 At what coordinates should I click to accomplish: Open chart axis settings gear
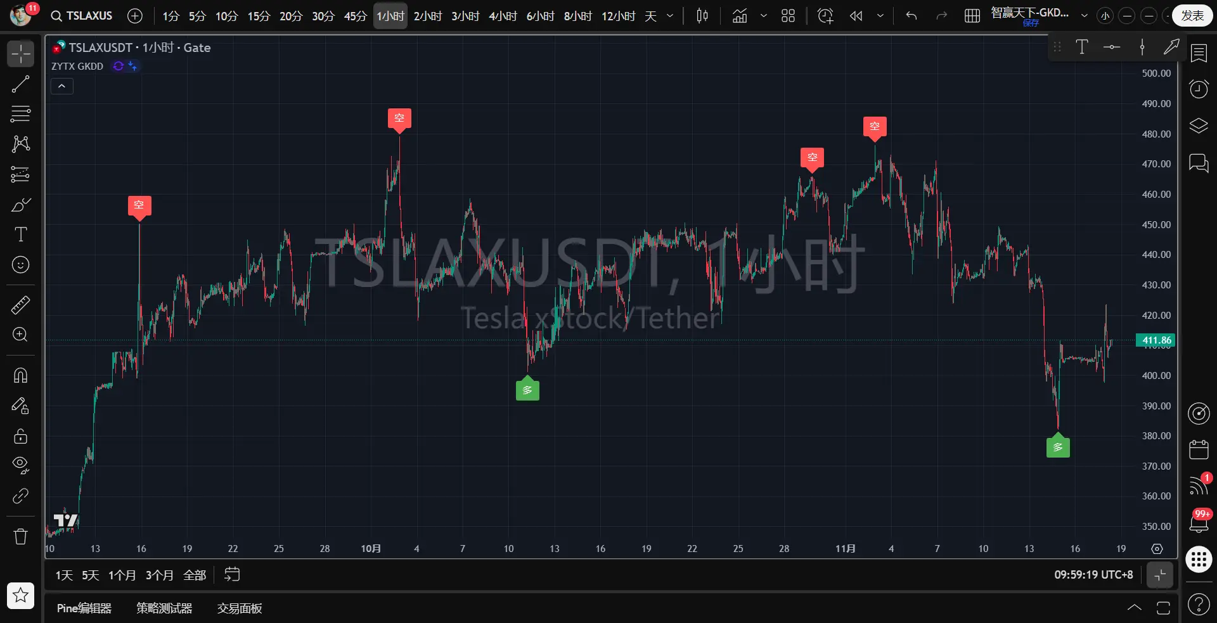click(x=1157, y=549)
